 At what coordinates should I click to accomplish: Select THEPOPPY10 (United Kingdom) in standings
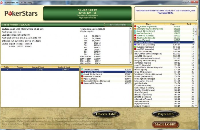click(x=164, y=54)
